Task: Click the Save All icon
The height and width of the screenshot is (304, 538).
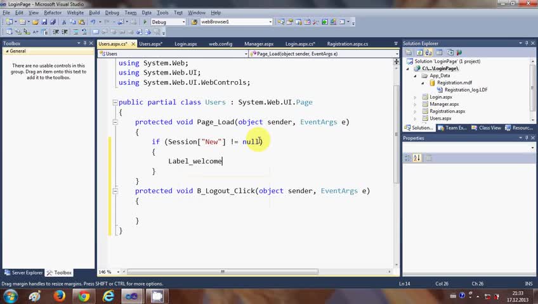Action: (x=53, y=22)
